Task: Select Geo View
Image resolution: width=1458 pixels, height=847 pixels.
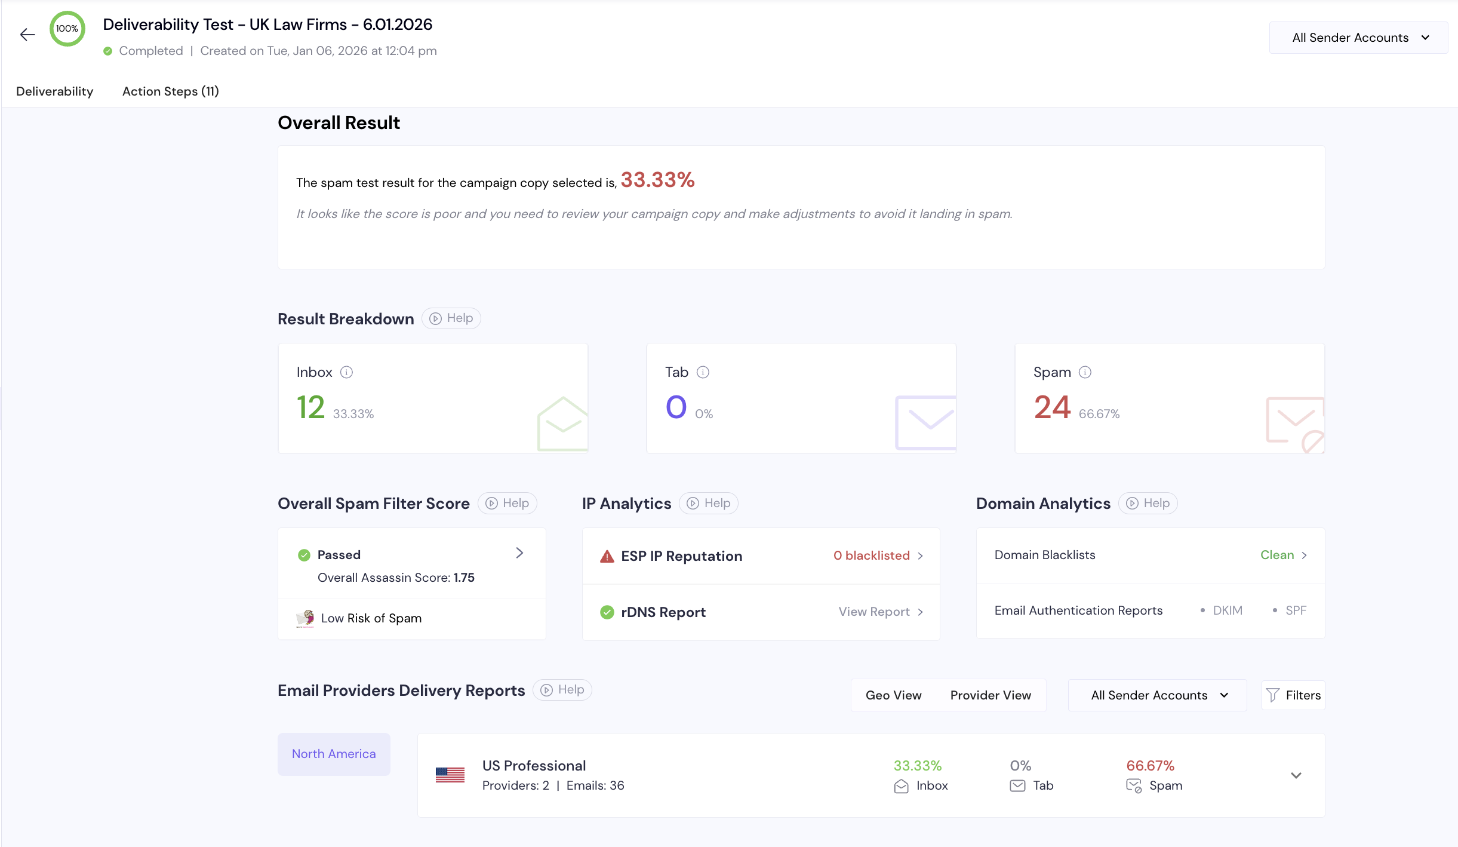Action: [893, 695]
